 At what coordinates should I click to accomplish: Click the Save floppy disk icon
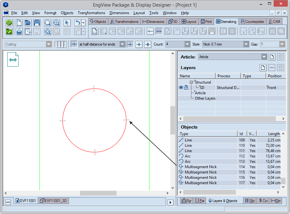(37, 23)
